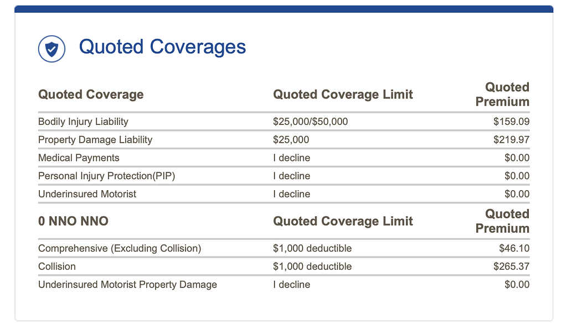This screenshot has width=567, height=325.
Task: Click the $25,000/$50,000 coverage limit
Action: click(310, 122)
